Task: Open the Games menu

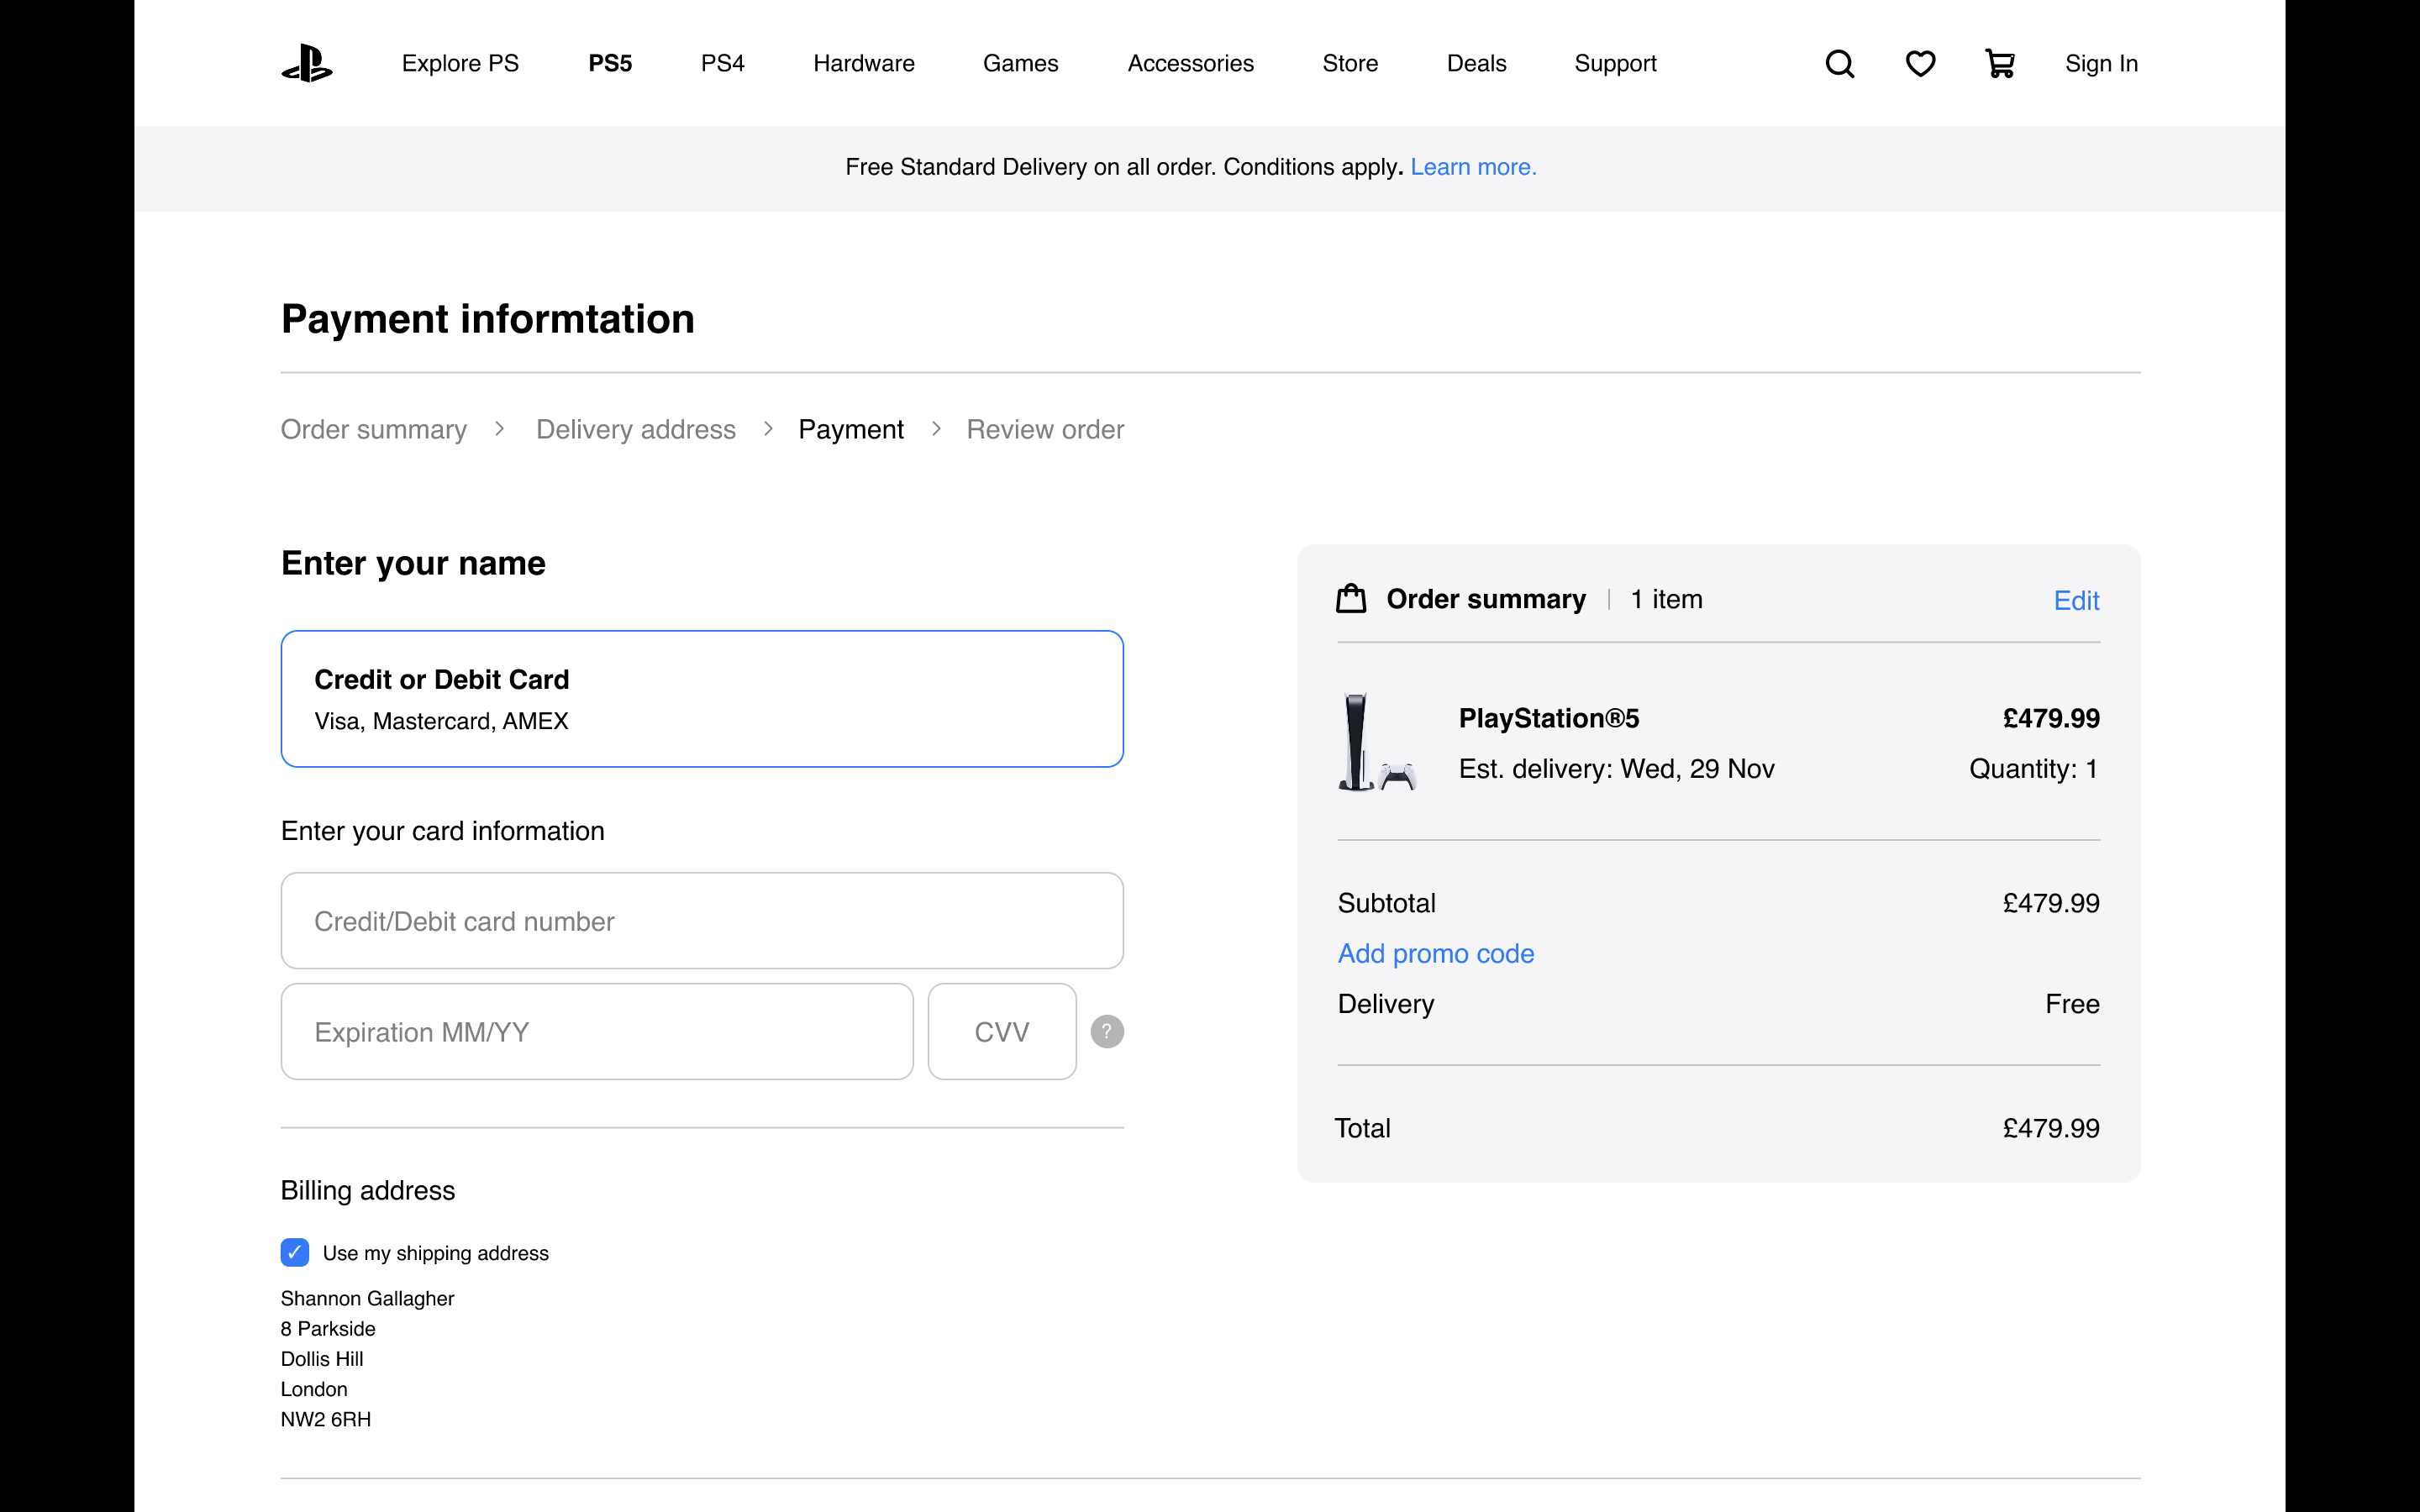Action: tap(1021, 63)
